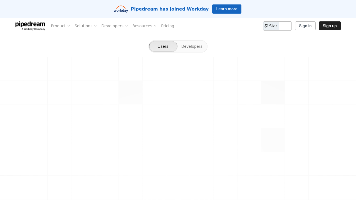Image resolution: width=356 pixels, height=200 pixels.
Task: Click the GitHub octocat icon beside Star
Action: click(266, 26)
